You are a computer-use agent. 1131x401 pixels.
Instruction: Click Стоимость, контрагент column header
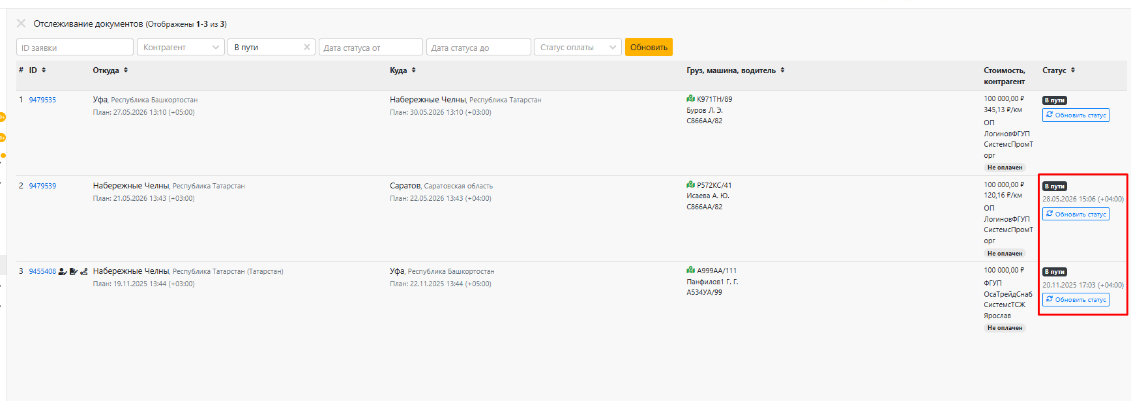click(x=1005, y=76)
